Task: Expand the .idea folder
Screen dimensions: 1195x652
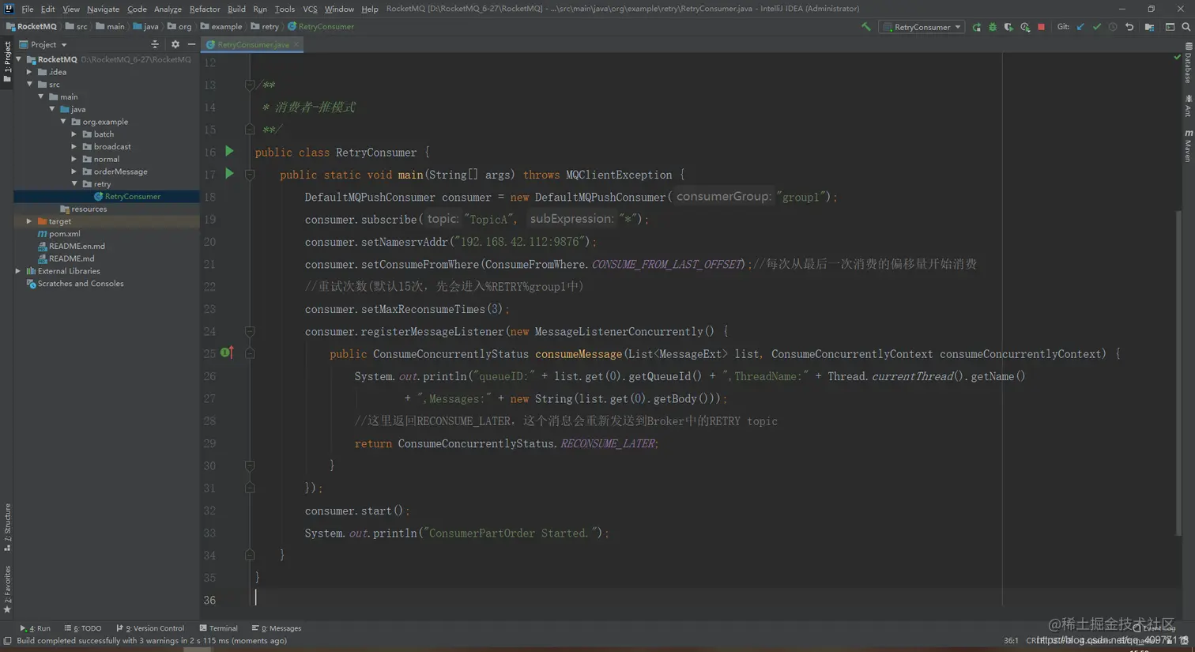Action: tap(29, 72)
